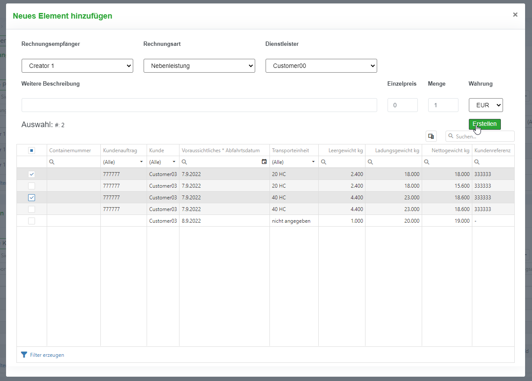532x381 pixels.
Task: Open the Rechnungsempfänger dropdown
Action: point(77,66)
